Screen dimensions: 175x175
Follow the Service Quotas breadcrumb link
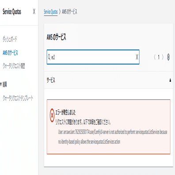tap(51, 11)
